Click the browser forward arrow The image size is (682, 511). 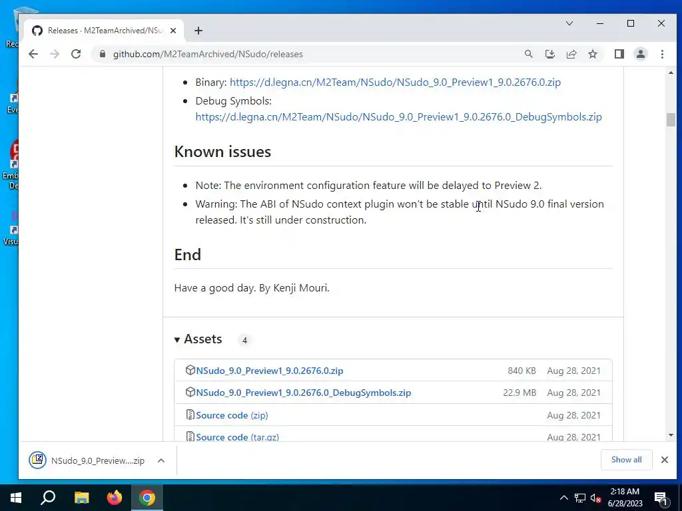coord(55,54)
